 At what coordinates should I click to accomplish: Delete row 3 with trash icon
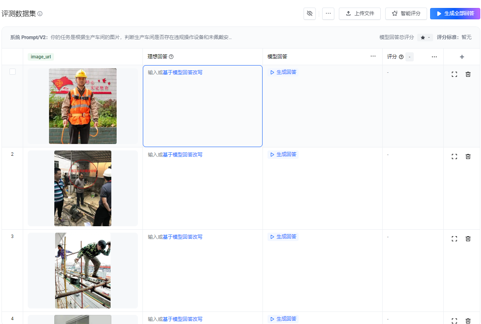pos(468,239)
